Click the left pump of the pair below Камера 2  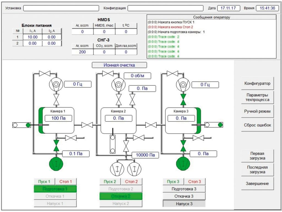coord(117,169)
